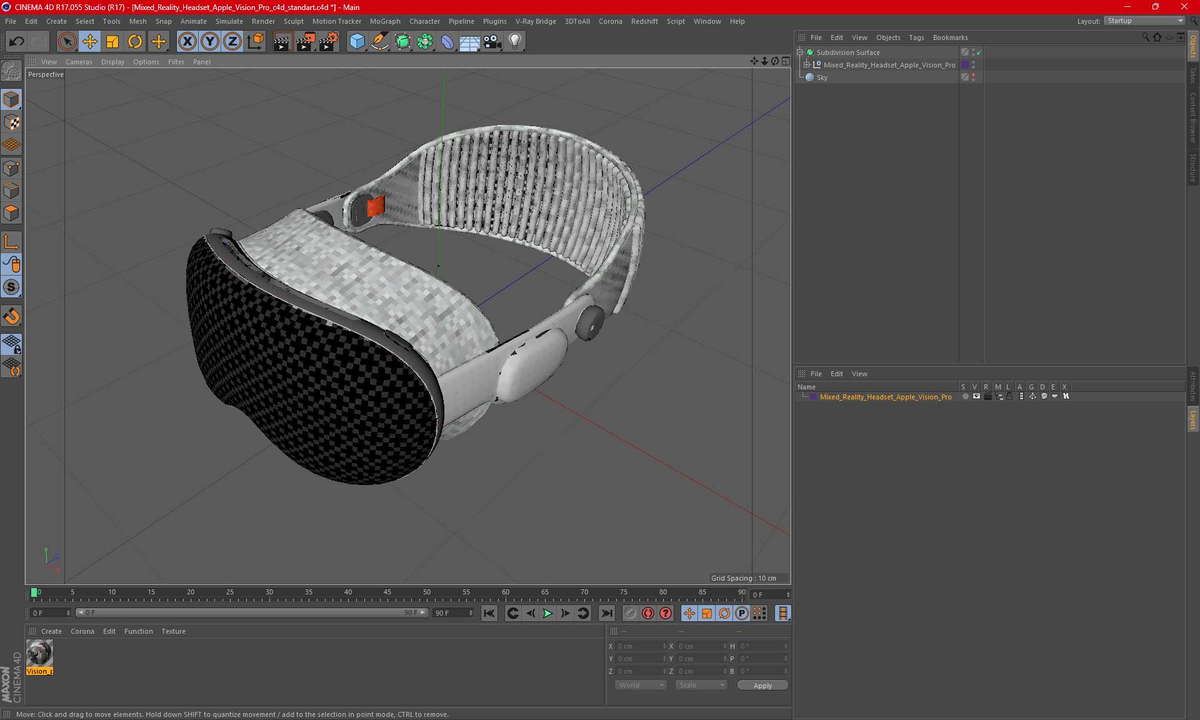Click the Undo arrow icon
Image resolution: width=1200 pixels, height=720 pixels.
17,42
